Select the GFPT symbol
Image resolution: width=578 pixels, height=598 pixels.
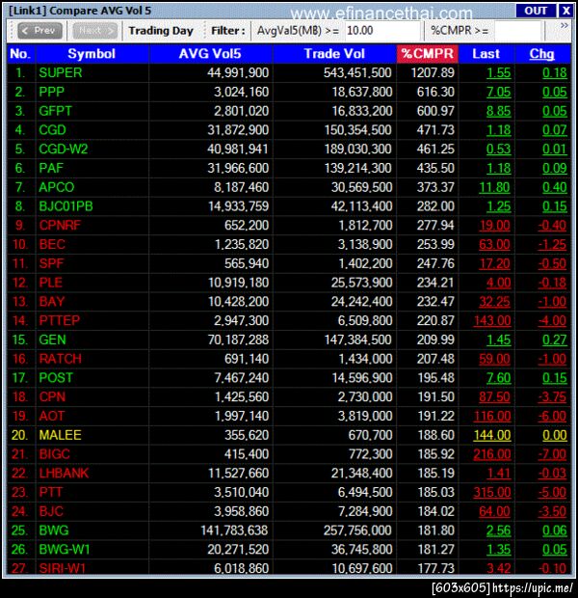(x=55, y=111)
